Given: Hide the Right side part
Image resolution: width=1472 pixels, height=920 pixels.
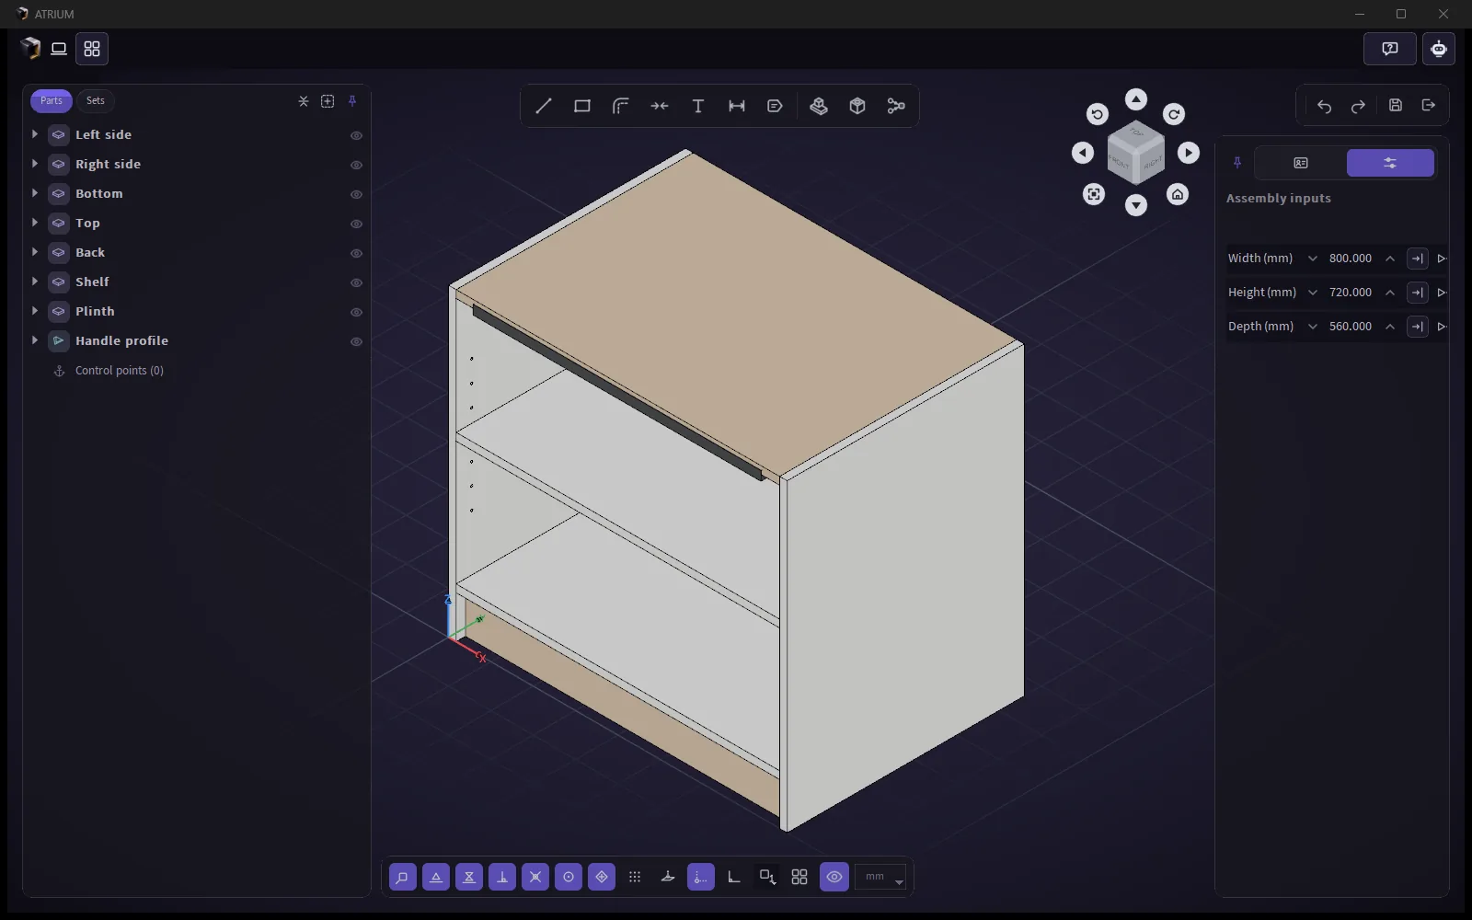Looking at the screenshot, I should pos(356,165).
